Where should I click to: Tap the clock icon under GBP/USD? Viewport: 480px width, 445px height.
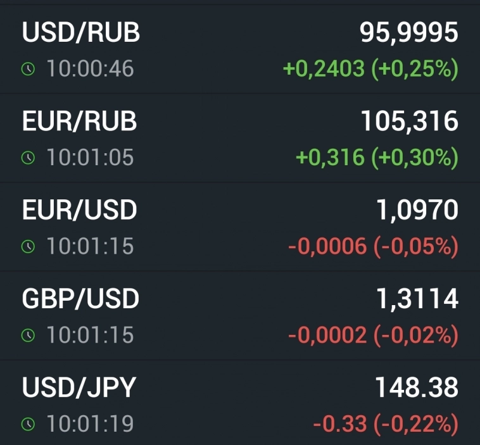[28, 335]
